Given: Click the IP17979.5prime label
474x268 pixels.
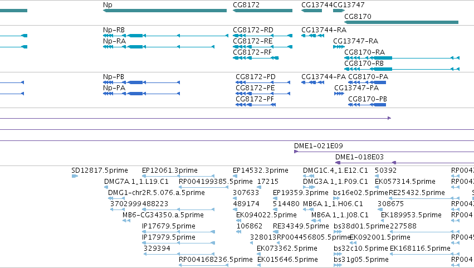Looking at the screenshot, I should [x=169, y=238].
